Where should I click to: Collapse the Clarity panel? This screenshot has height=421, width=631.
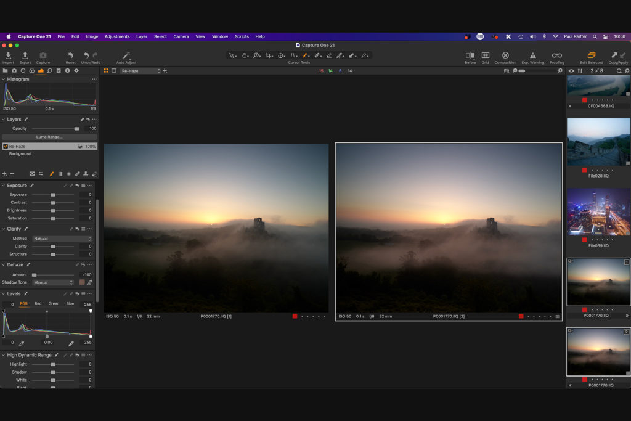pyautogui.click(x=3, y=229)
